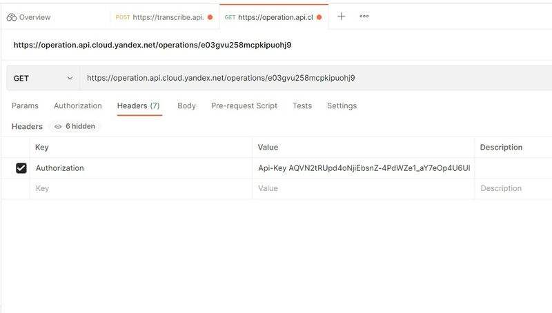Open the three-dots tab options menu

tap(364, 17)
